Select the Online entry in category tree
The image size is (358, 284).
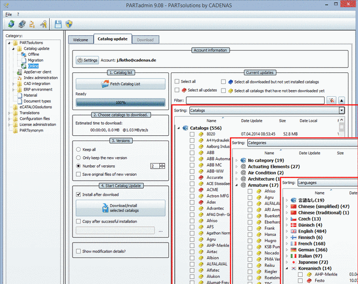pos(33,66)
